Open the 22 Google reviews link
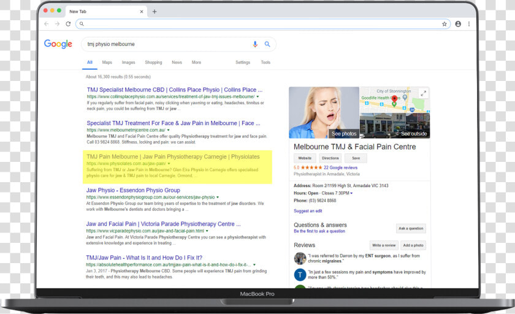The height and width of the screenshot is (314, 515). [x=341, y=167]
